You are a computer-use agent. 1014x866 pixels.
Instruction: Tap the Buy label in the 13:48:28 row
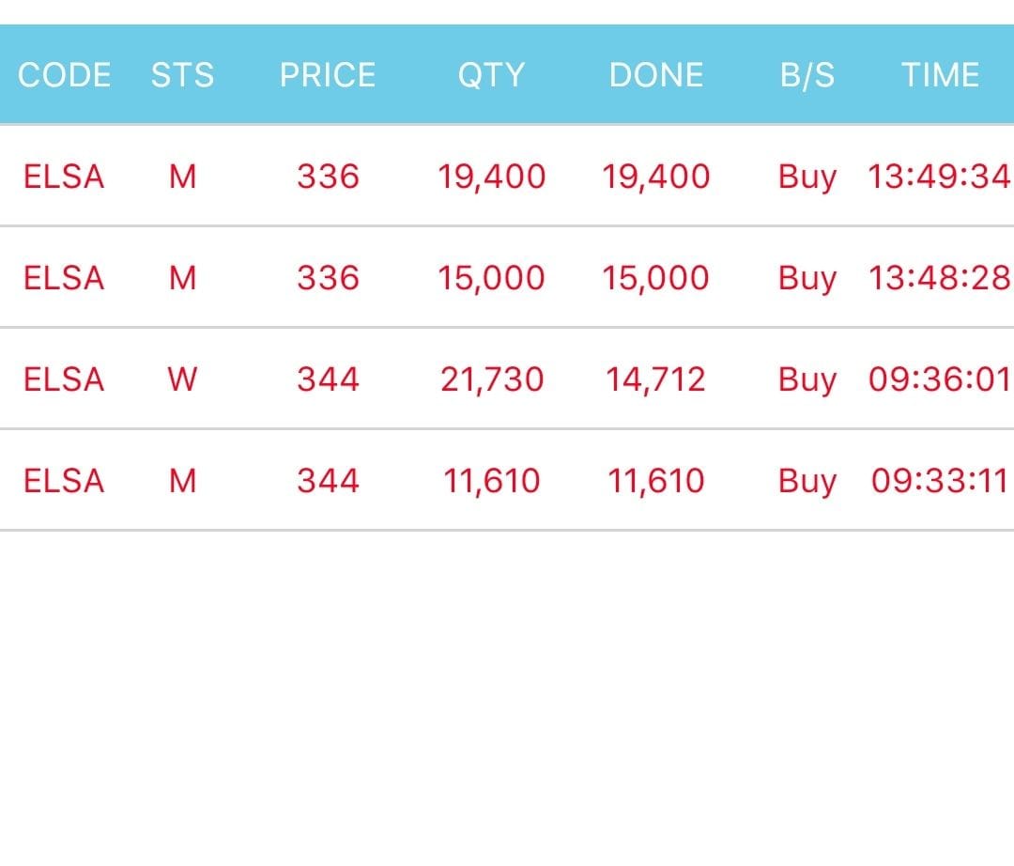tap(807, 278)
